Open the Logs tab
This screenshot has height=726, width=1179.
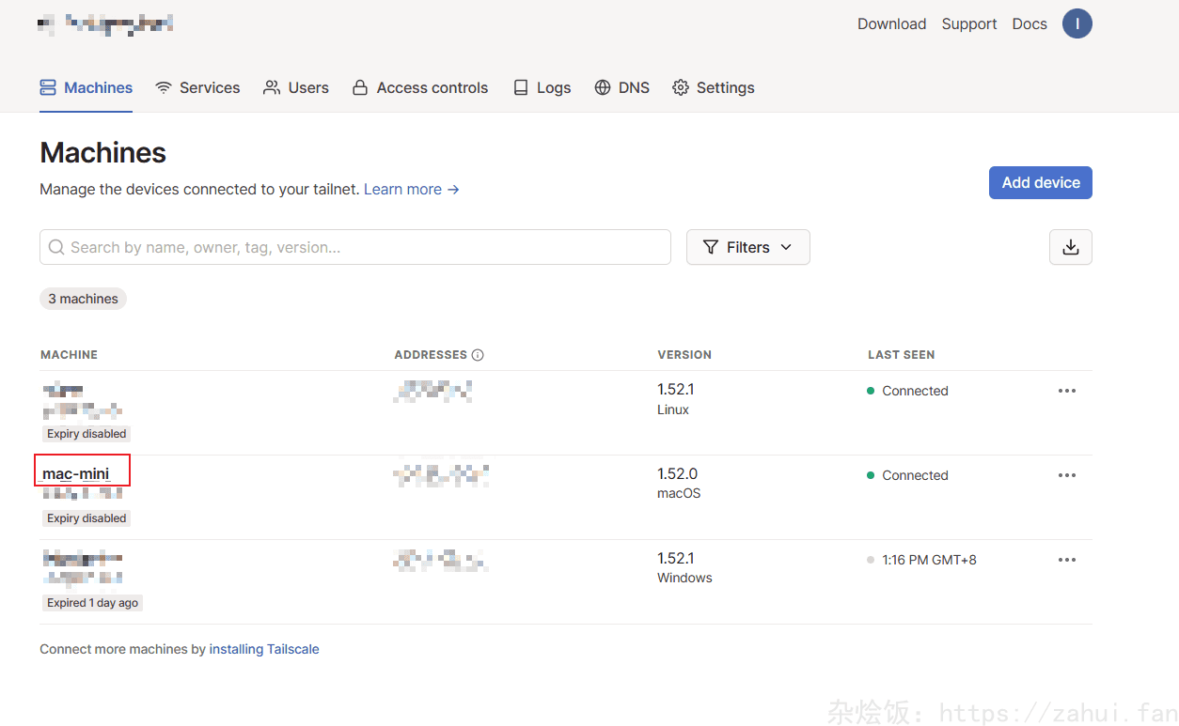[x=542, y=87]
